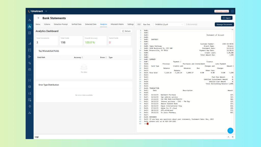The height and width of the screenshot is (147, 261).
Task: Open the 7458893d (2).pdf document dropdown
Action: (x=168, y=24)
